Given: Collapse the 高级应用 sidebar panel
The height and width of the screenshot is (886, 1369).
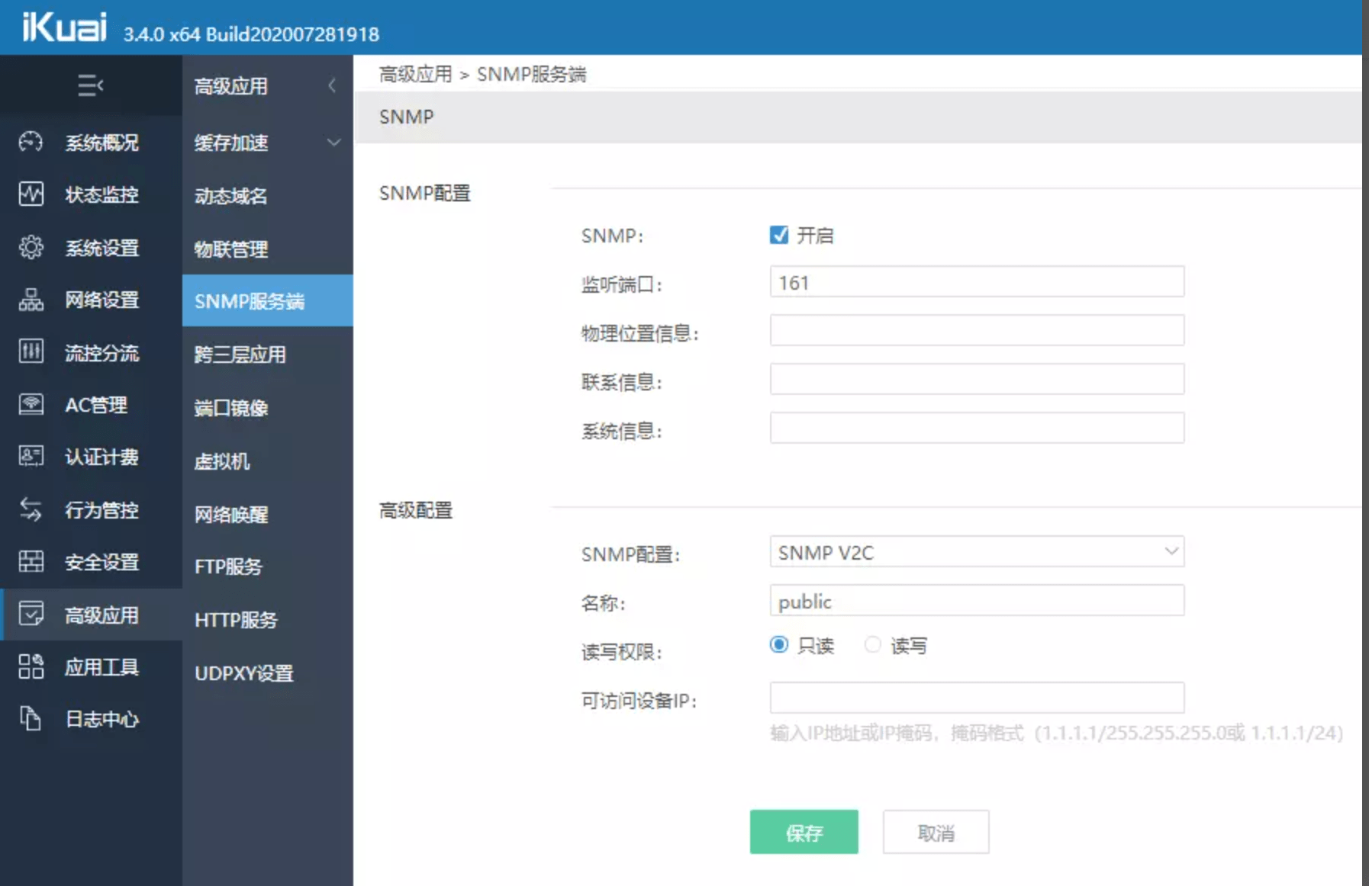Looking at the screenshot, I should click(x=332, y=85).
